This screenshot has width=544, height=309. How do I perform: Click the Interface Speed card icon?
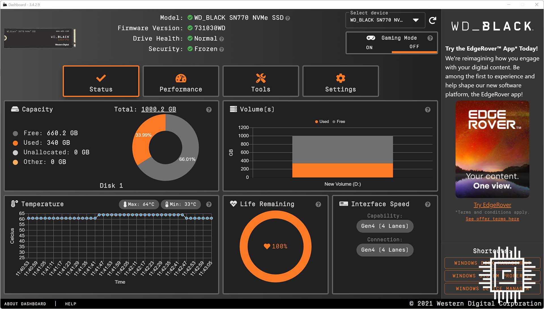click(343, 204)
